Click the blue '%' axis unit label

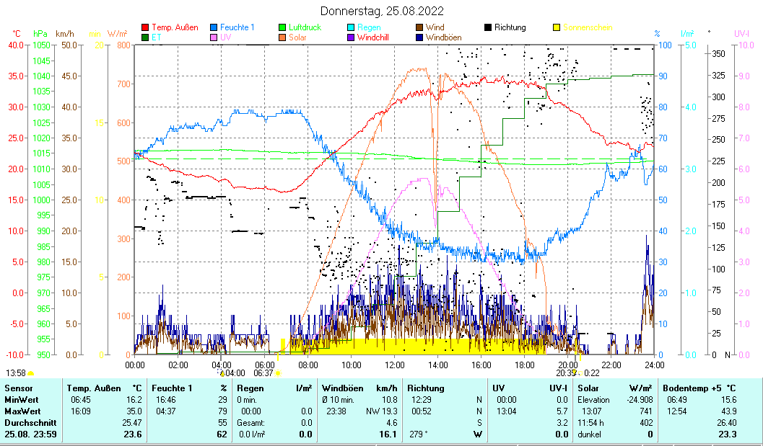pos(658,34)
